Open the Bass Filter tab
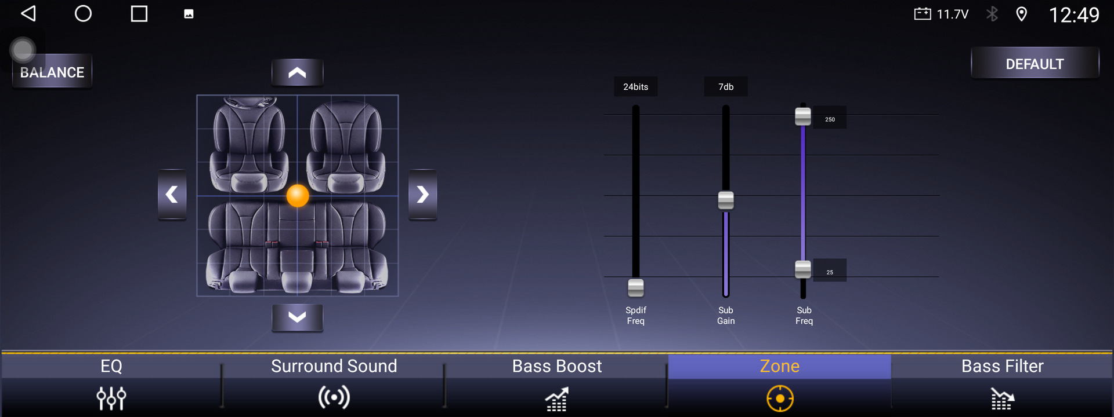This screenshot has height=417, width=1114. (1002, 383)
